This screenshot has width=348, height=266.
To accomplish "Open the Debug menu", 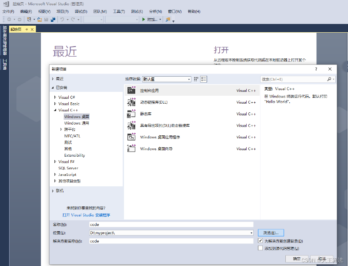I will [81, 12].
